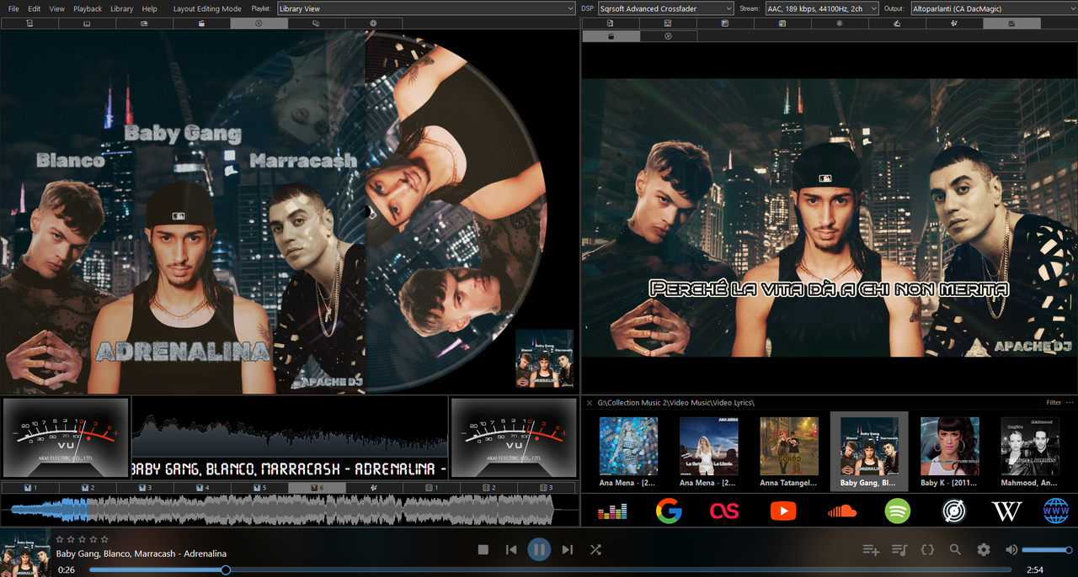Switch to visualization tab 5
This screenshot has width=1078, height=577.
click(259, 488)
